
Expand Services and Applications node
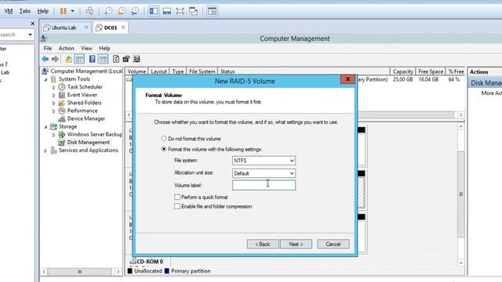[x=45, y=150]
